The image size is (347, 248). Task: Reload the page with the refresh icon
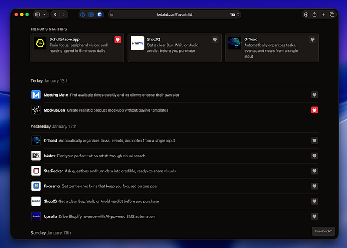tap(238, 14)
